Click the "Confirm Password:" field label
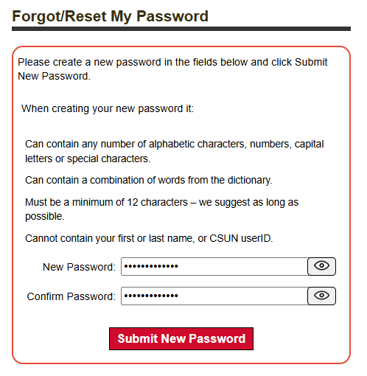Image resolution: width=367 pixels, height=376 pixels. (71, 296)
